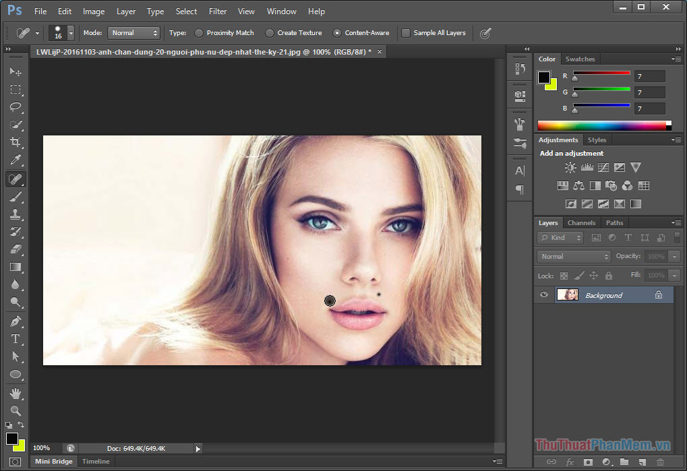Image resolution: width=687 pixels, height=471 pixels.
Task: Select the Clone Stamp tool
Action: [16, 215]
